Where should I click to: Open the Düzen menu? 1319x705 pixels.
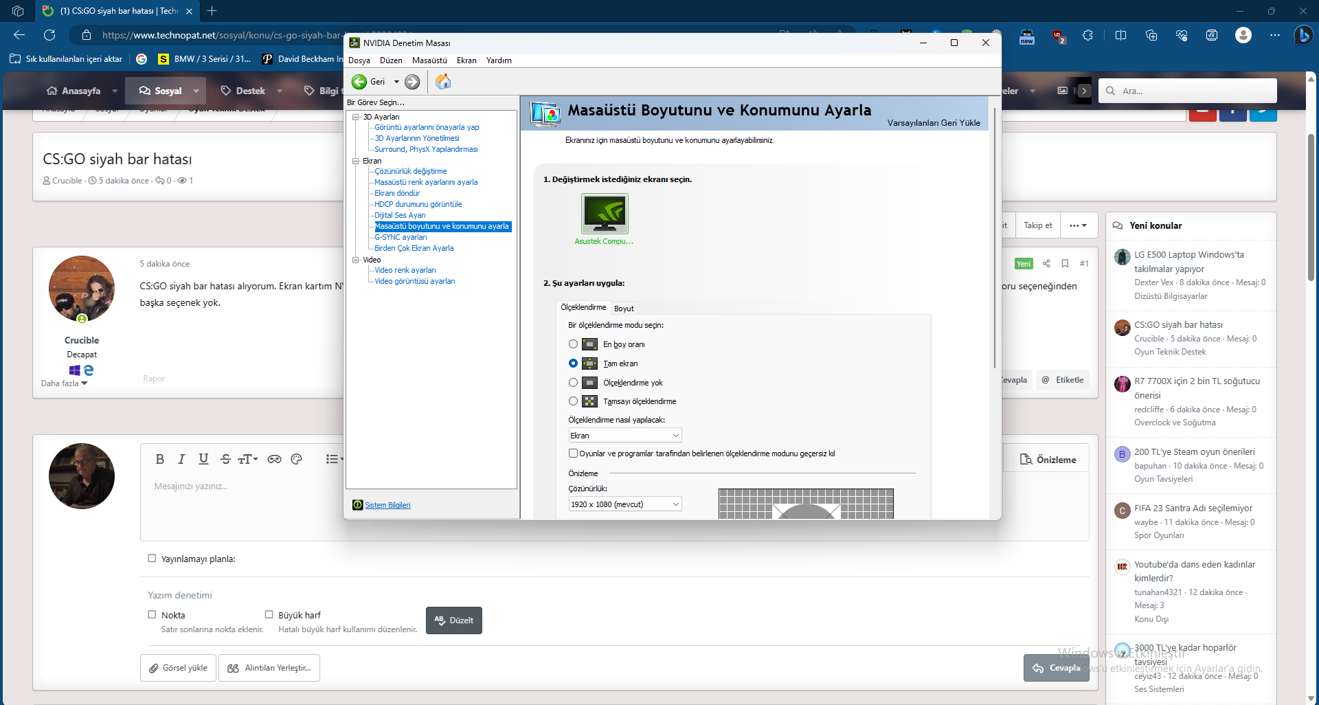click(391, 60)
